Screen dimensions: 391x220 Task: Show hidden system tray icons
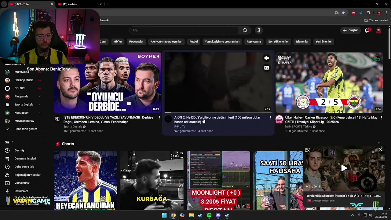coord(352,215)
